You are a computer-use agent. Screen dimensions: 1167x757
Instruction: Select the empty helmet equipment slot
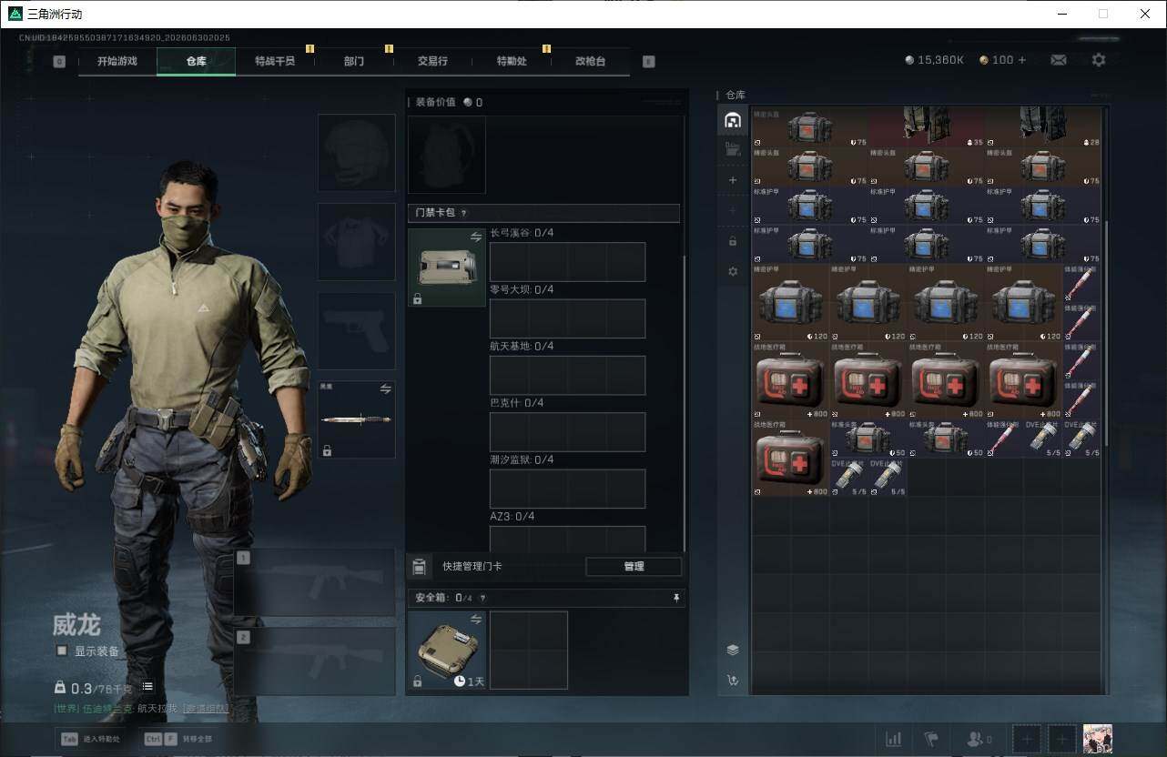click(357, 153)
